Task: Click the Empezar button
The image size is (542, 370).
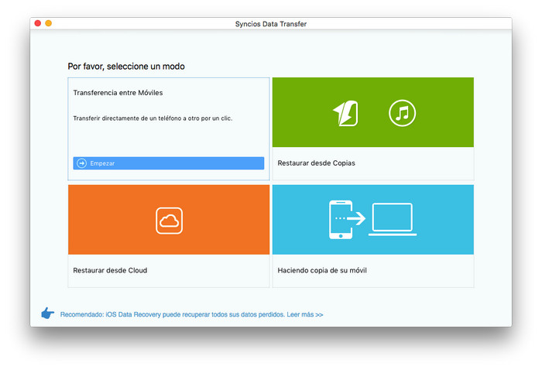Action: (168, 163)
